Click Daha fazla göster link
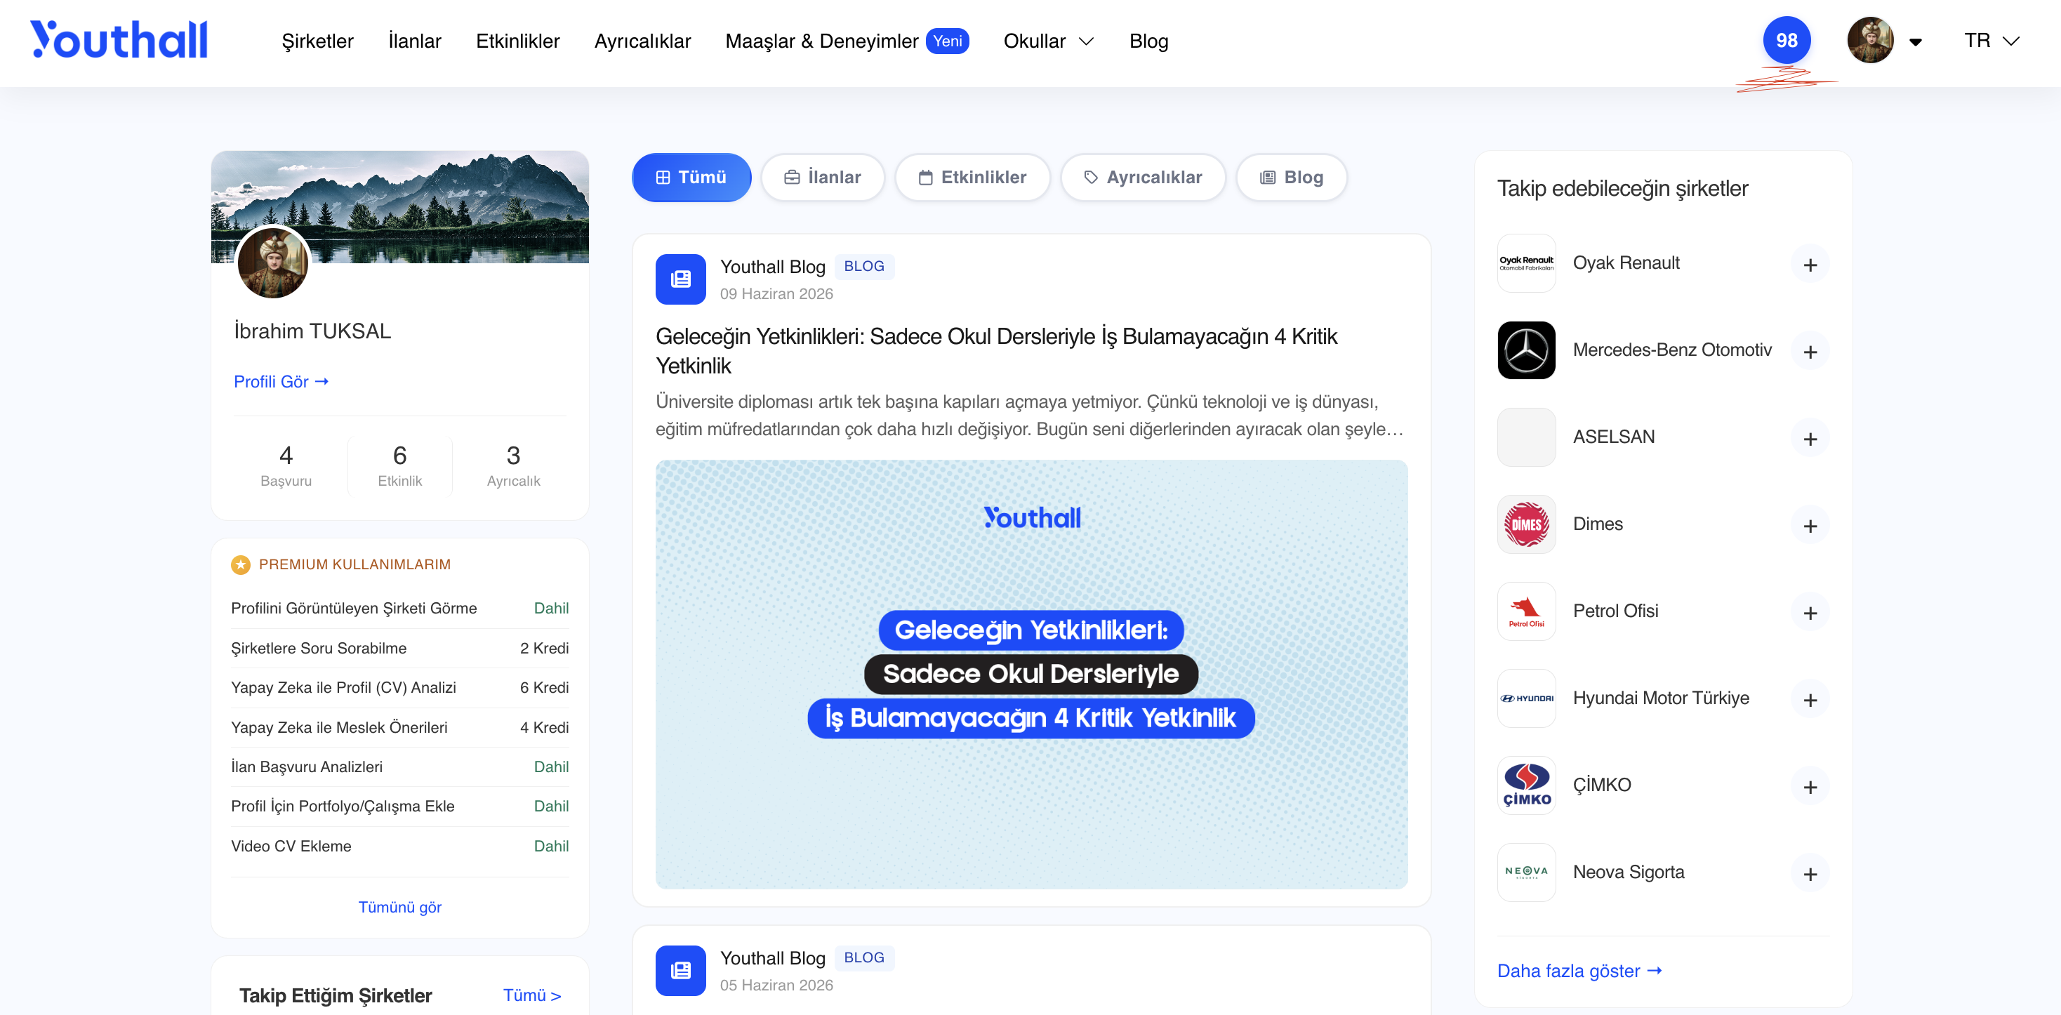 point(1579,971)
